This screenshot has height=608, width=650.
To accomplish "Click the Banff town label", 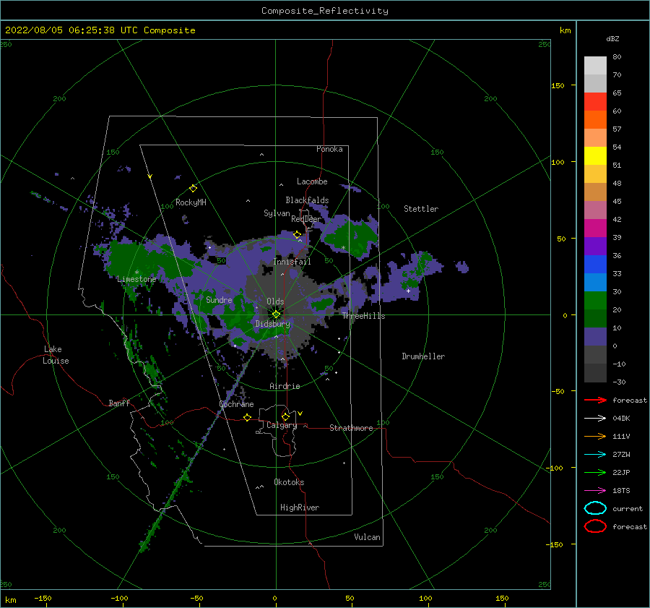I will tap(119, 403).
